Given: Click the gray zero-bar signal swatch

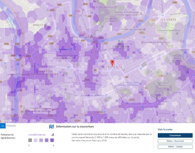Looking at the screenshot, I should 30,140.
